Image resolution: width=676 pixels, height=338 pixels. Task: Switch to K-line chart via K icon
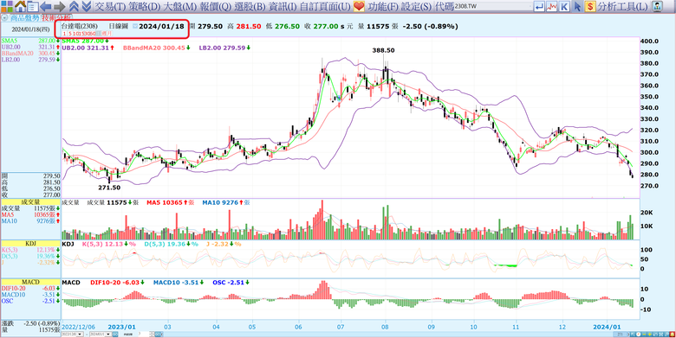(x=564, y=6)
